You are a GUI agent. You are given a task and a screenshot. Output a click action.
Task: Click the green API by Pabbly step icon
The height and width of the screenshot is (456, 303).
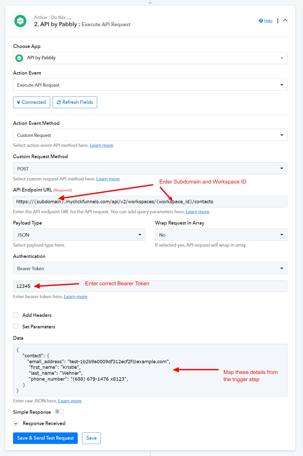(20, 21)
